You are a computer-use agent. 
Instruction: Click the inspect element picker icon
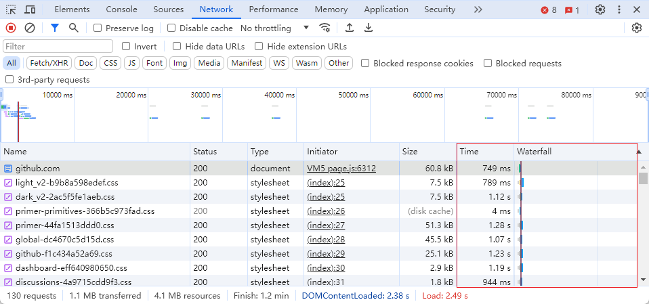11,9
